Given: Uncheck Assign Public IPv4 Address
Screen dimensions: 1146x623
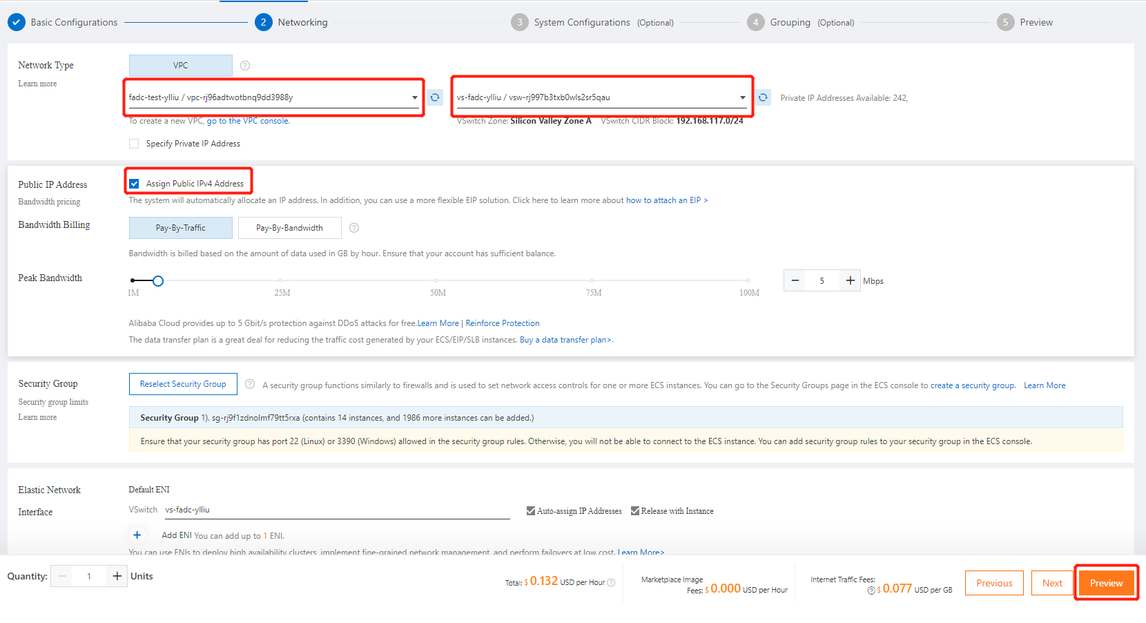Looking at the screenshot, I should (134, 182).
